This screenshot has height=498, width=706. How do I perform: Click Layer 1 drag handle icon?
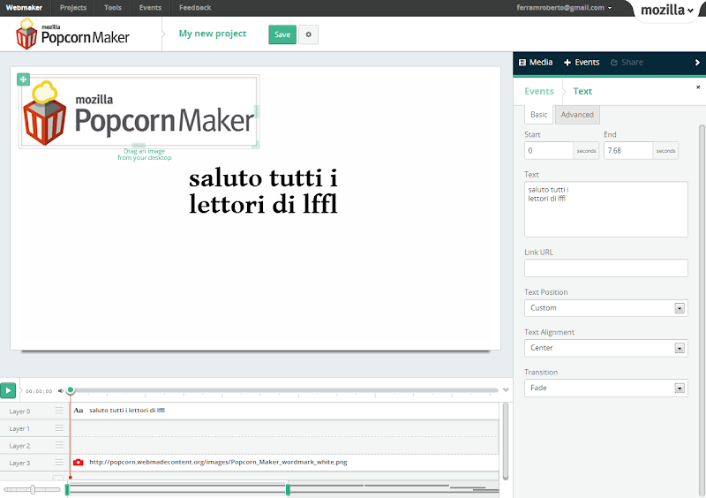[x=59, y=427]
